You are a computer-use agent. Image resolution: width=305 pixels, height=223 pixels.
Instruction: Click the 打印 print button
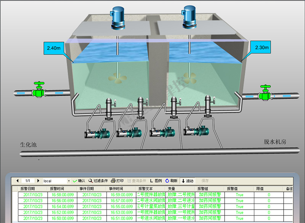[117, 181]
